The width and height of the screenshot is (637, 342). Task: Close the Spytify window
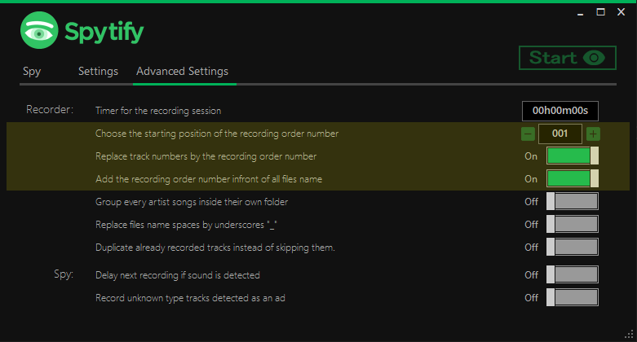pyautogui.click(x=621, y=12)
